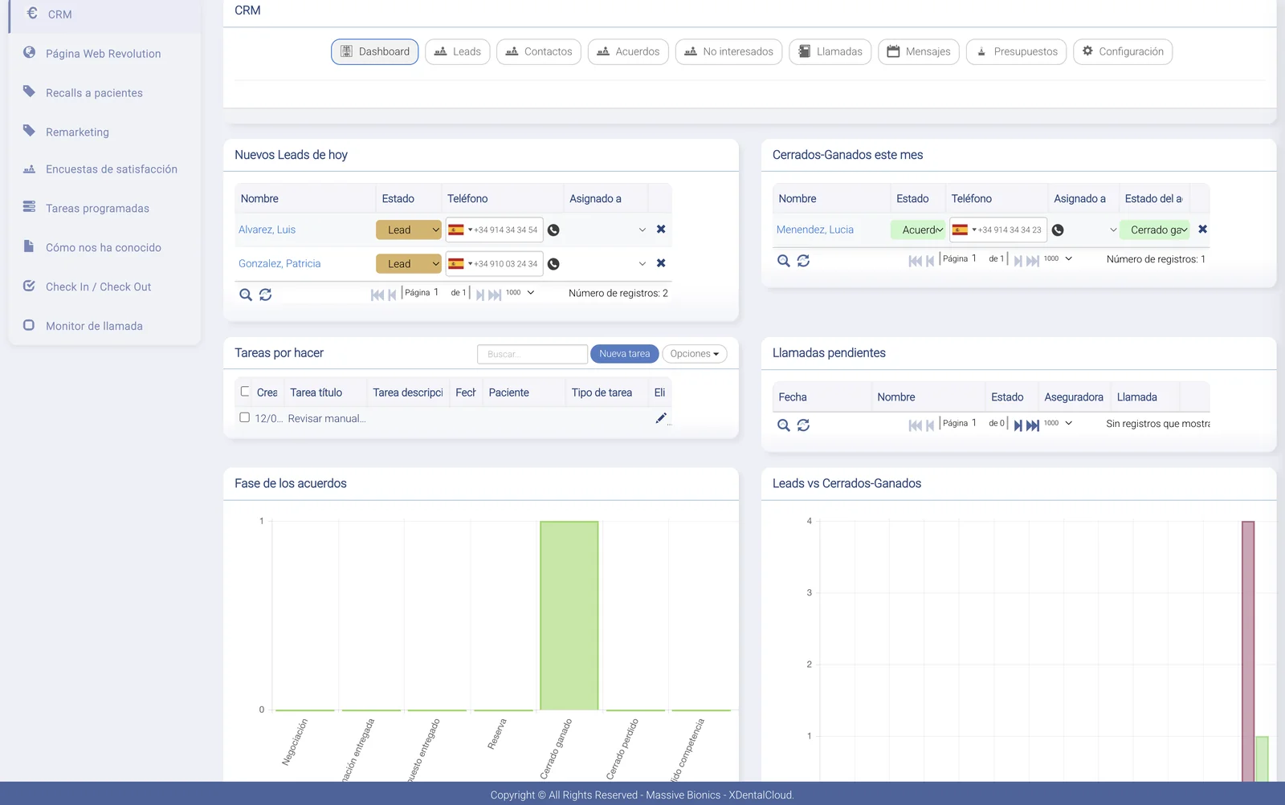
Task: Call Gonzalez, Patricia via phone icon
Action: click(x=553, y=264)
